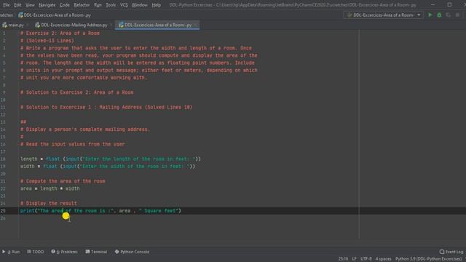The width and height of the screenshot is (466, 262).
Task: Click the comment '# Display a person's complete mailing address.'
Action: coord(85,130)
